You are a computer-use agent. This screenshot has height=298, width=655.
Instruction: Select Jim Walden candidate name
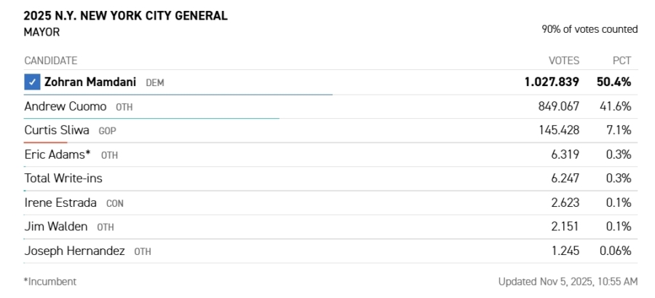tap(56, 227)
